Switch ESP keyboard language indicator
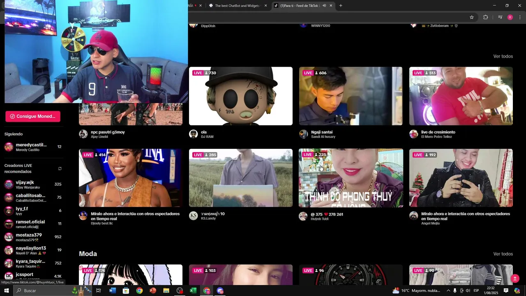The image size is (526, 296). 476,291
